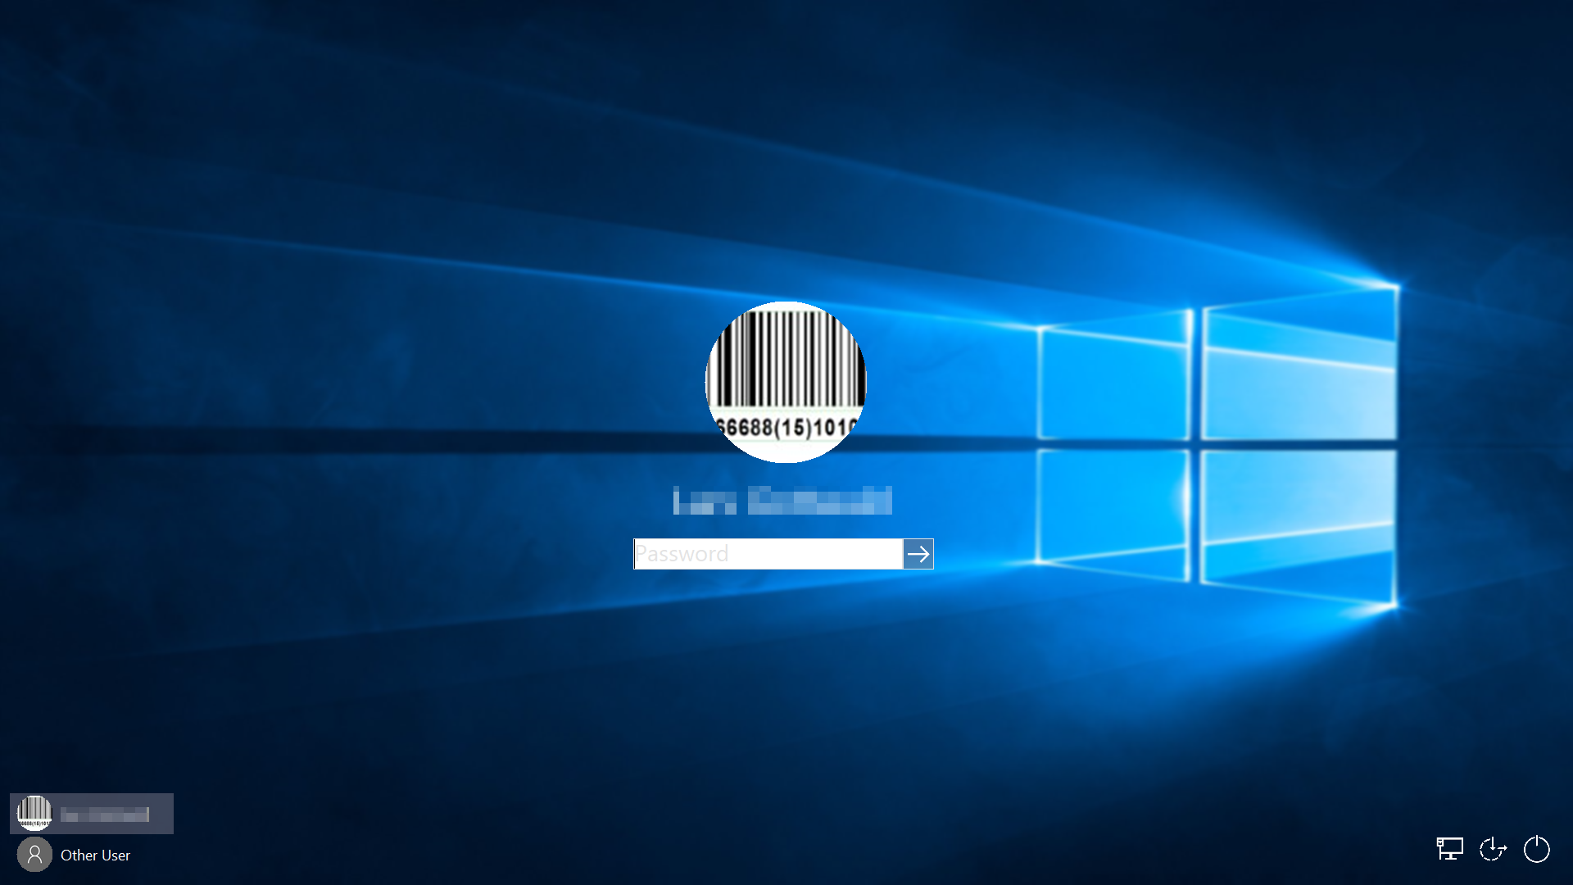
Task: Switch to Other User sign-in
Action: pos(82,855)
